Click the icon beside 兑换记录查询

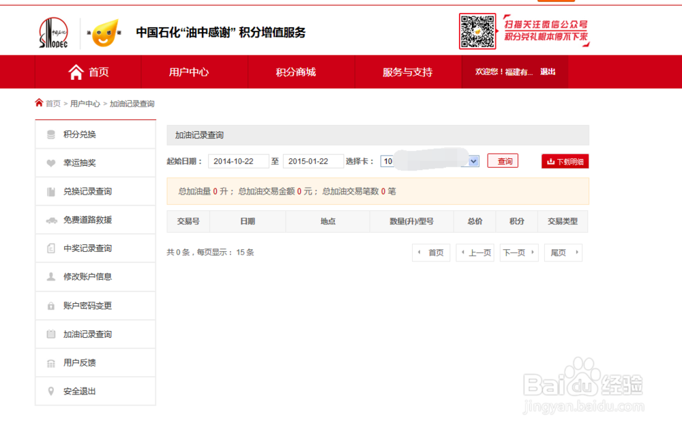[51, 192]
